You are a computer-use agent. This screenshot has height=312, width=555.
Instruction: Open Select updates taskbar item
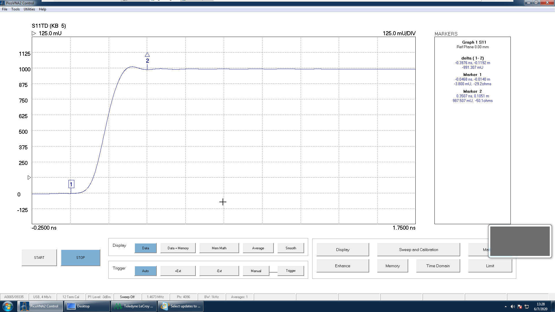coord(181,306)
